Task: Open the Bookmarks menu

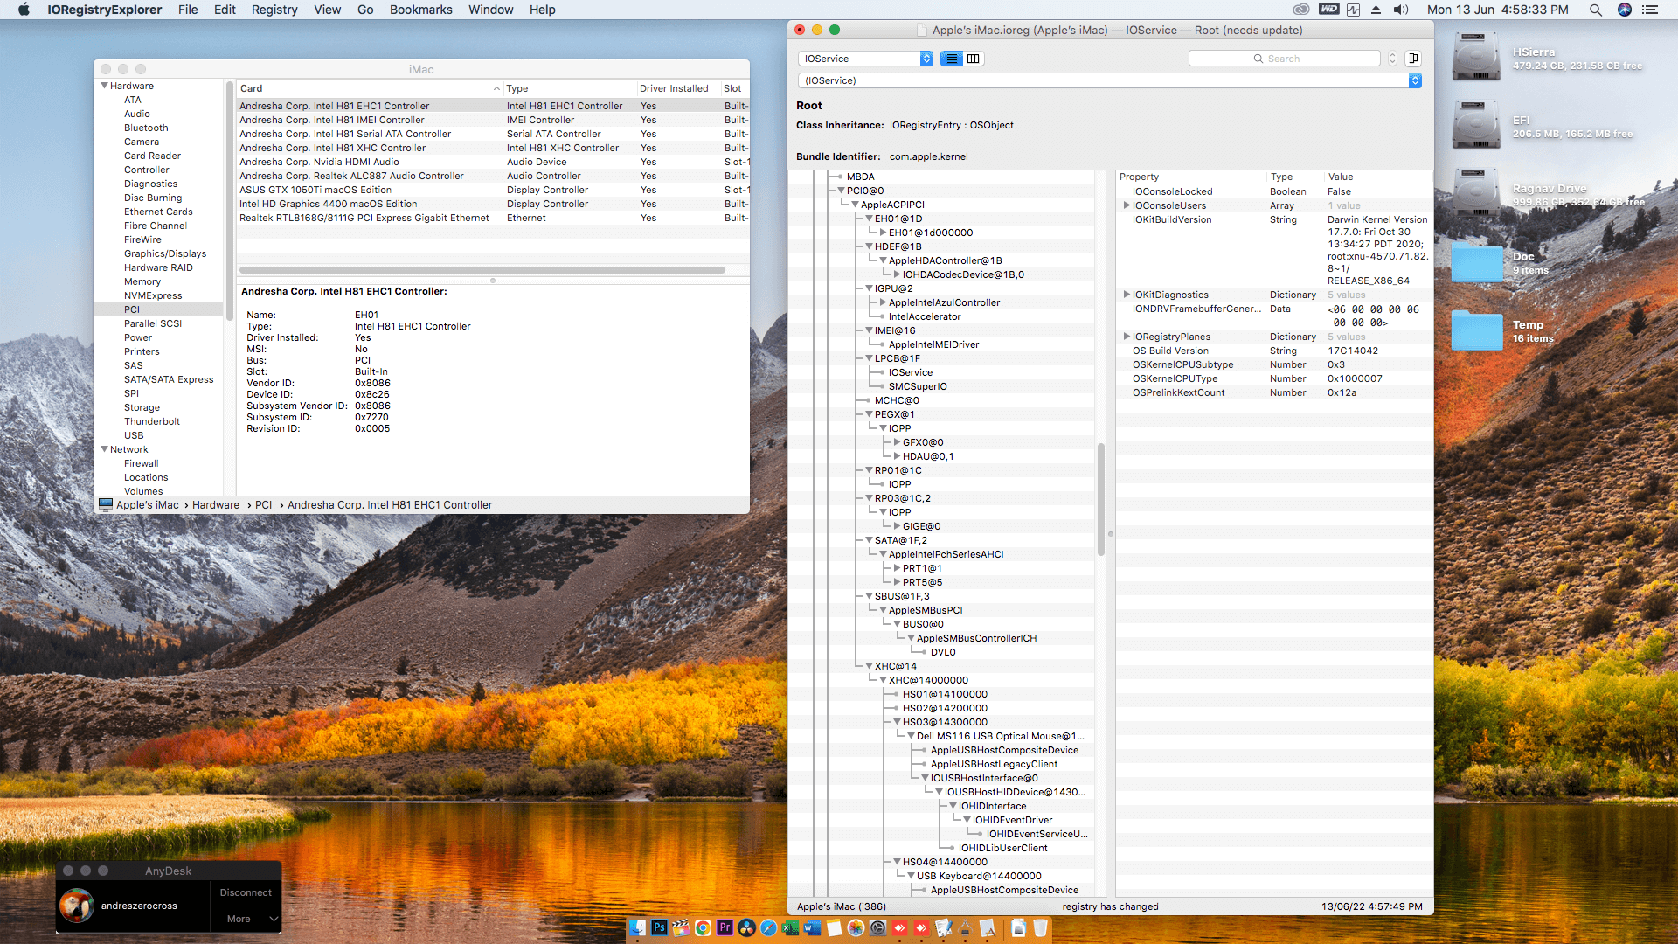Action: [x=420, y=10]
